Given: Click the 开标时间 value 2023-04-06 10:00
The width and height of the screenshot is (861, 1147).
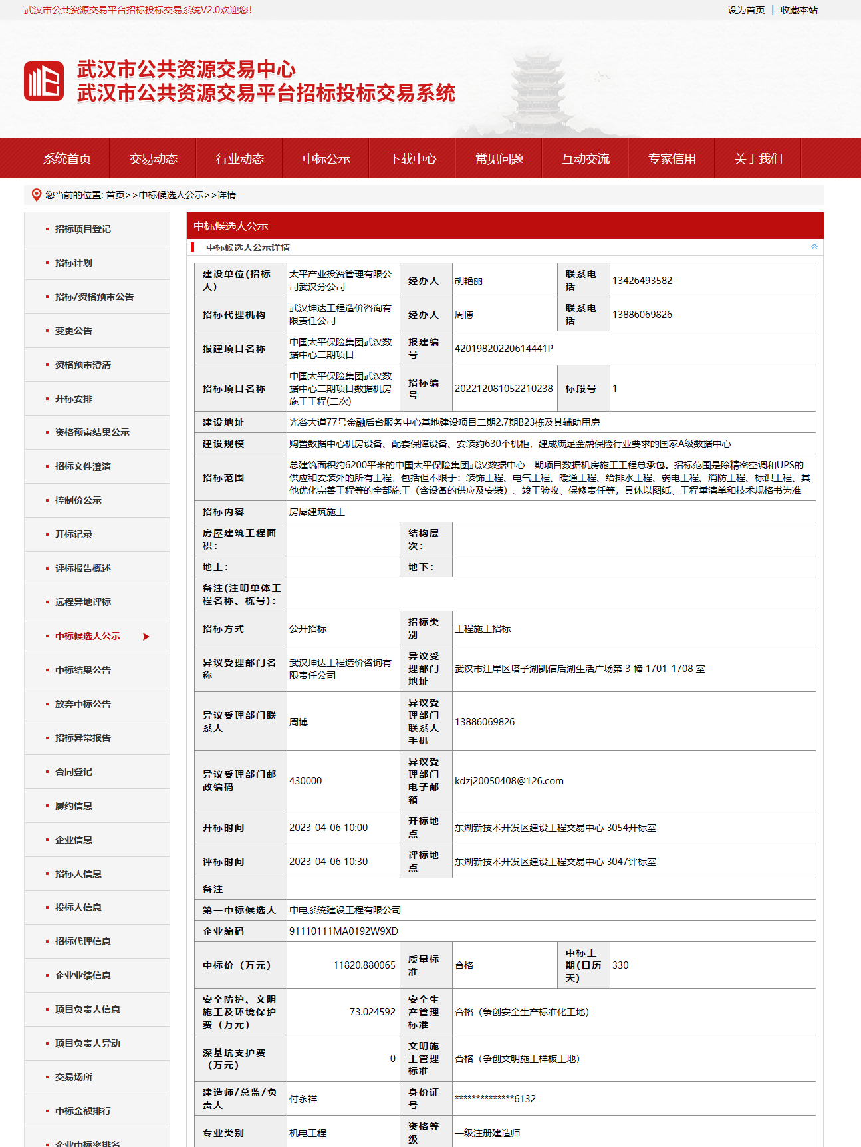Looking at the screenshot, I should [328, 828].
